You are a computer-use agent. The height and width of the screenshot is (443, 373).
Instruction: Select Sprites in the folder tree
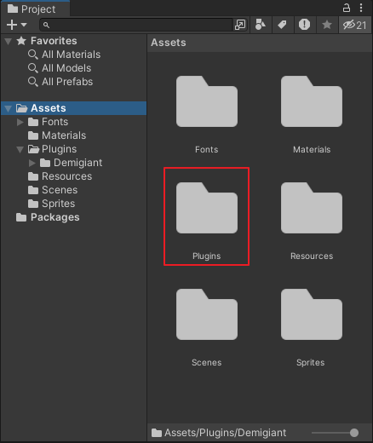click(x=58, y=204)
